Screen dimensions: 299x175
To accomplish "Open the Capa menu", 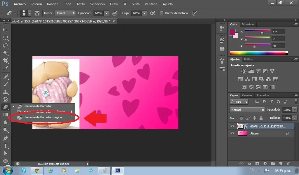I will 67,4.
